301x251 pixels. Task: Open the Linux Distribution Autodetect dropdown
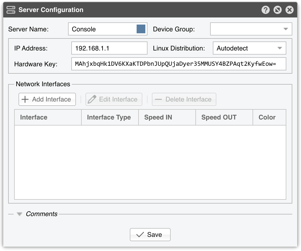point(249,48)
